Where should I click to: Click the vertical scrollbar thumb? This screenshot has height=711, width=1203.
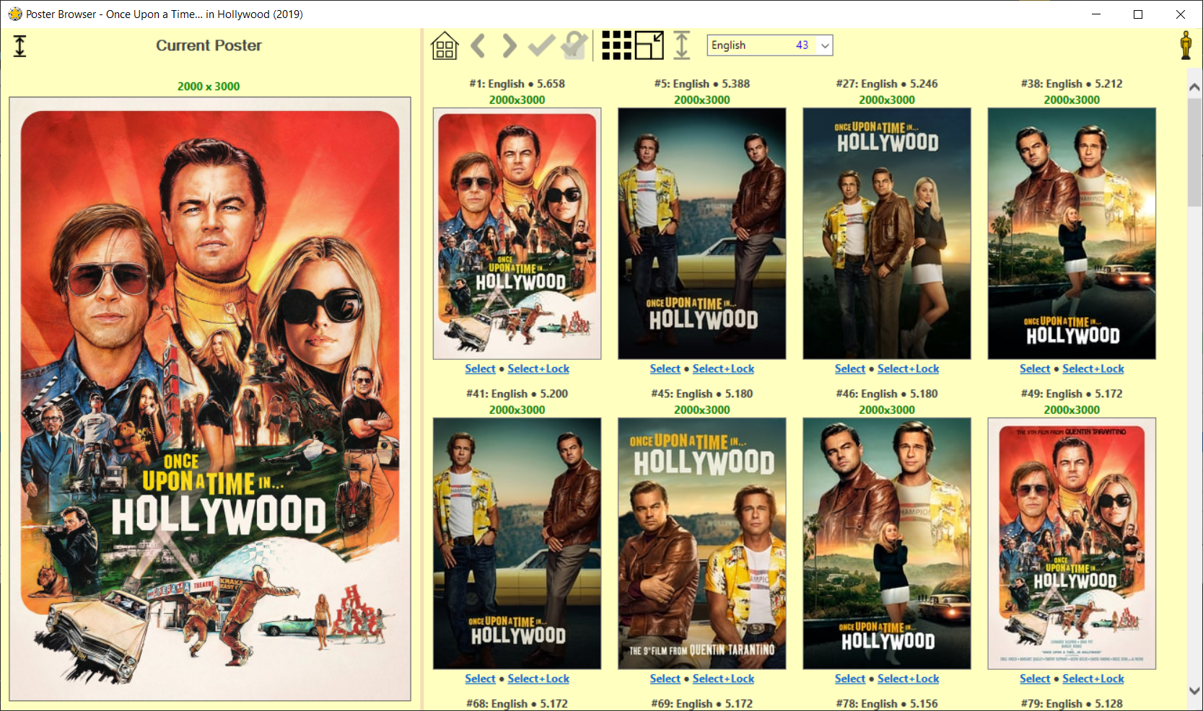[x=1194, y=153]
